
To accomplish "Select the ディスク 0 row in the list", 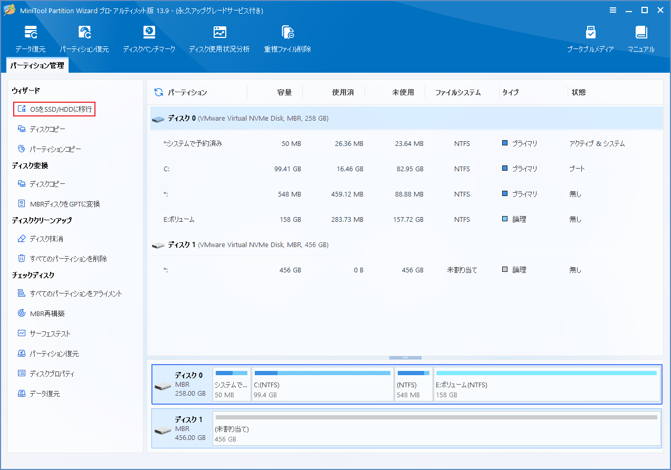I will (407, 119).
